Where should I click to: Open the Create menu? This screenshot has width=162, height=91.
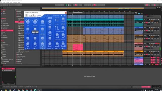pyautogui.click(x=7, y=3)
